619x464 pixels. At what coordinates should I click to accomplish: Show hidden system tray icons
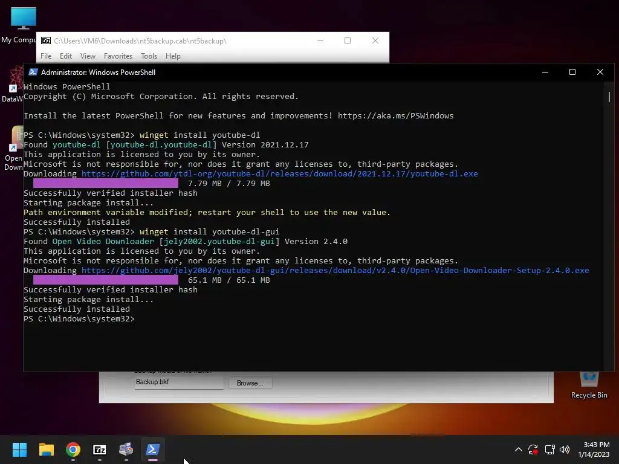click(x=518, y=449)
